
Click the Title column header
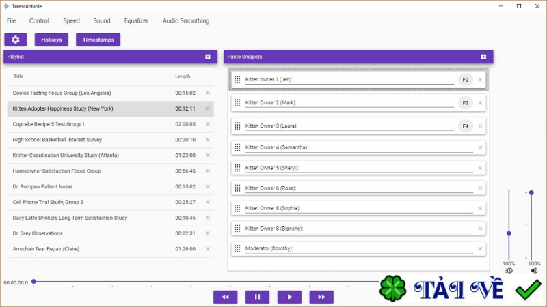[x=18, y=76]
